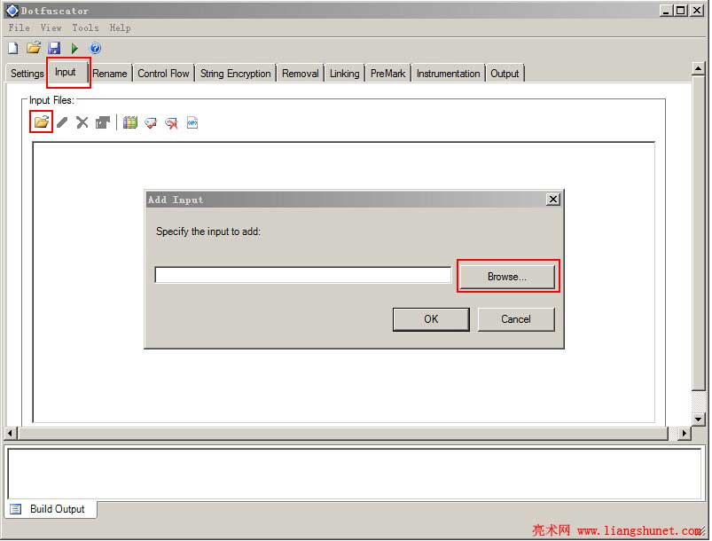Image resolution: width=712 pixels, height=541 pixels.
Task: Click the New Project toolbar icon
Action: pos(13,48)
